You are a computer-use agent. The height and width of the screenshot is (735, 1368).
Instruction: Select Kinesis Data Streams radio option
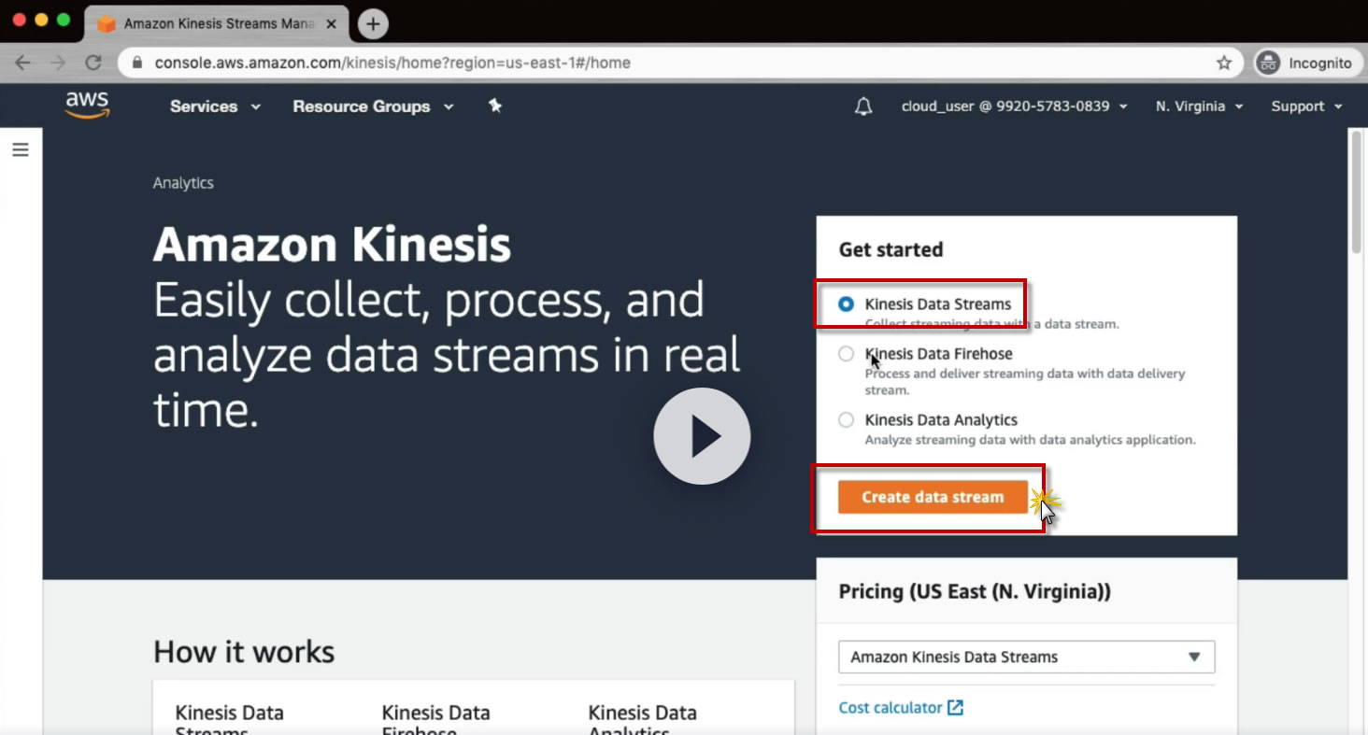(846, 304)
